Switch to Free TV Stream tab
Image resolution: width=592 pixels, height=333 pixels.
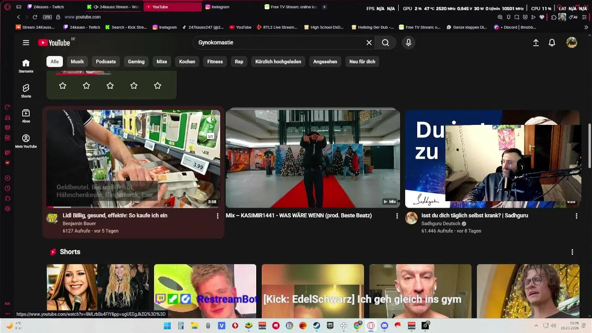tap(291, 7)
